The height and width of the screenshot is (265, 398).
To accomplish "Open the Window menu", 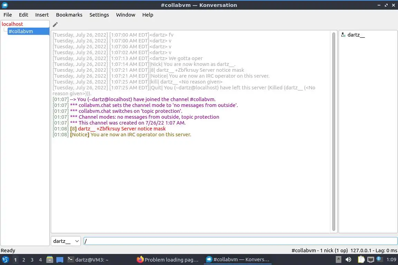I will coord(125,15).
